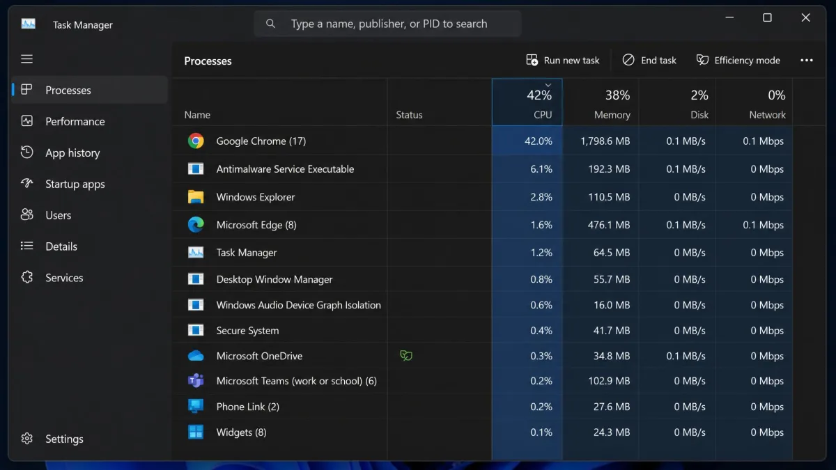
Task: Click the Task Manager app icon in title bar
Action: 29,24
